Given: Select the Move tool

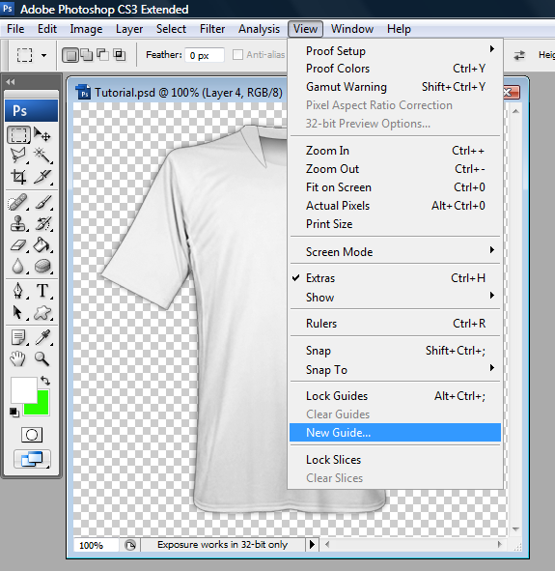Looking at the screenshot, I should (42, 135).
